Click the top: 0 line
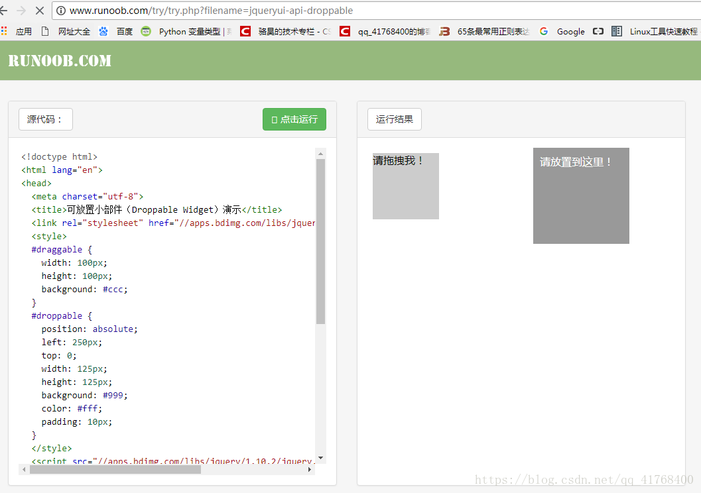Screen dimensions: 701x493 (59, 355)
